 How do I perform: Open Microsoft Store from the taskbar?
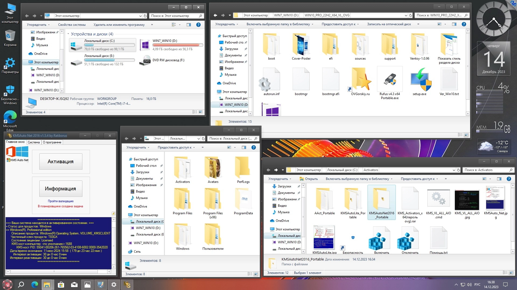tap(61, 285)
